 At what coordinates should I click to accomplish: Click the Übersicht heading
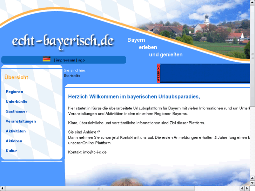[16, 77]
